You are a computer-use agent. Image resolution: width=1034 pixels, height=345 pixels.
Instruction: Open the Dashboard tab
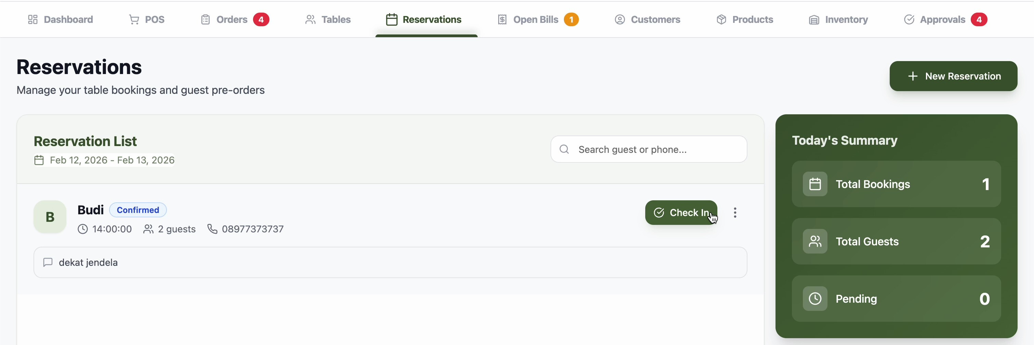point(61,20)
